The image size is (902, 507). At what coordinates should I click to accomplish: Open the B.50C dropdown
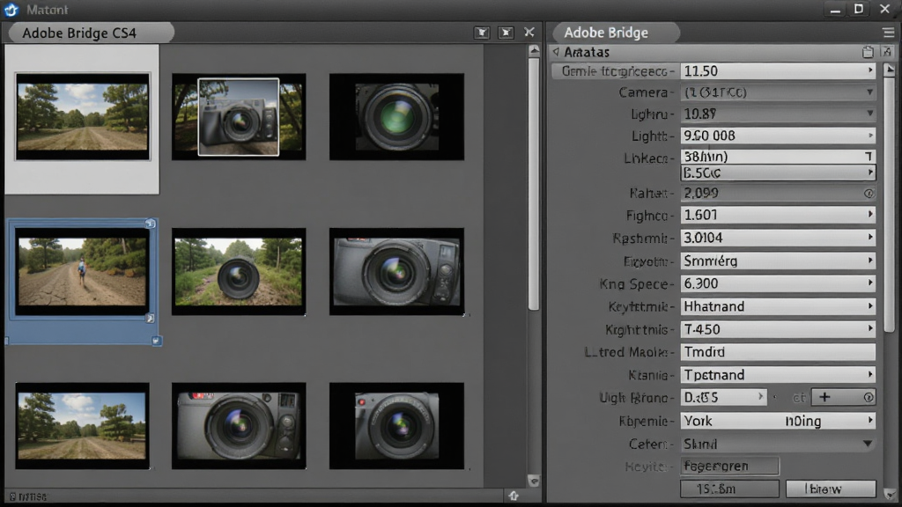tap(778, 173)
